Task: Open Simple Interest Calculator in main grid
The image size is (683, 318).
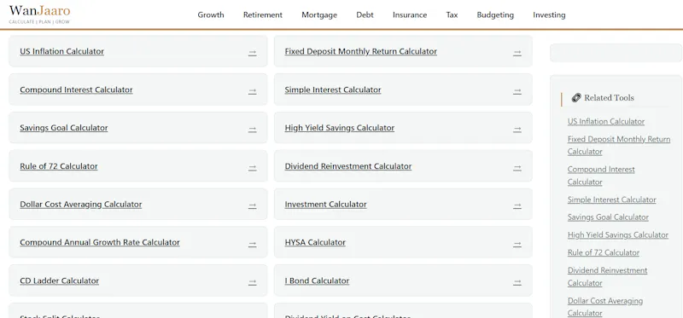Action: pyautogui.click(x=333, y=90)
